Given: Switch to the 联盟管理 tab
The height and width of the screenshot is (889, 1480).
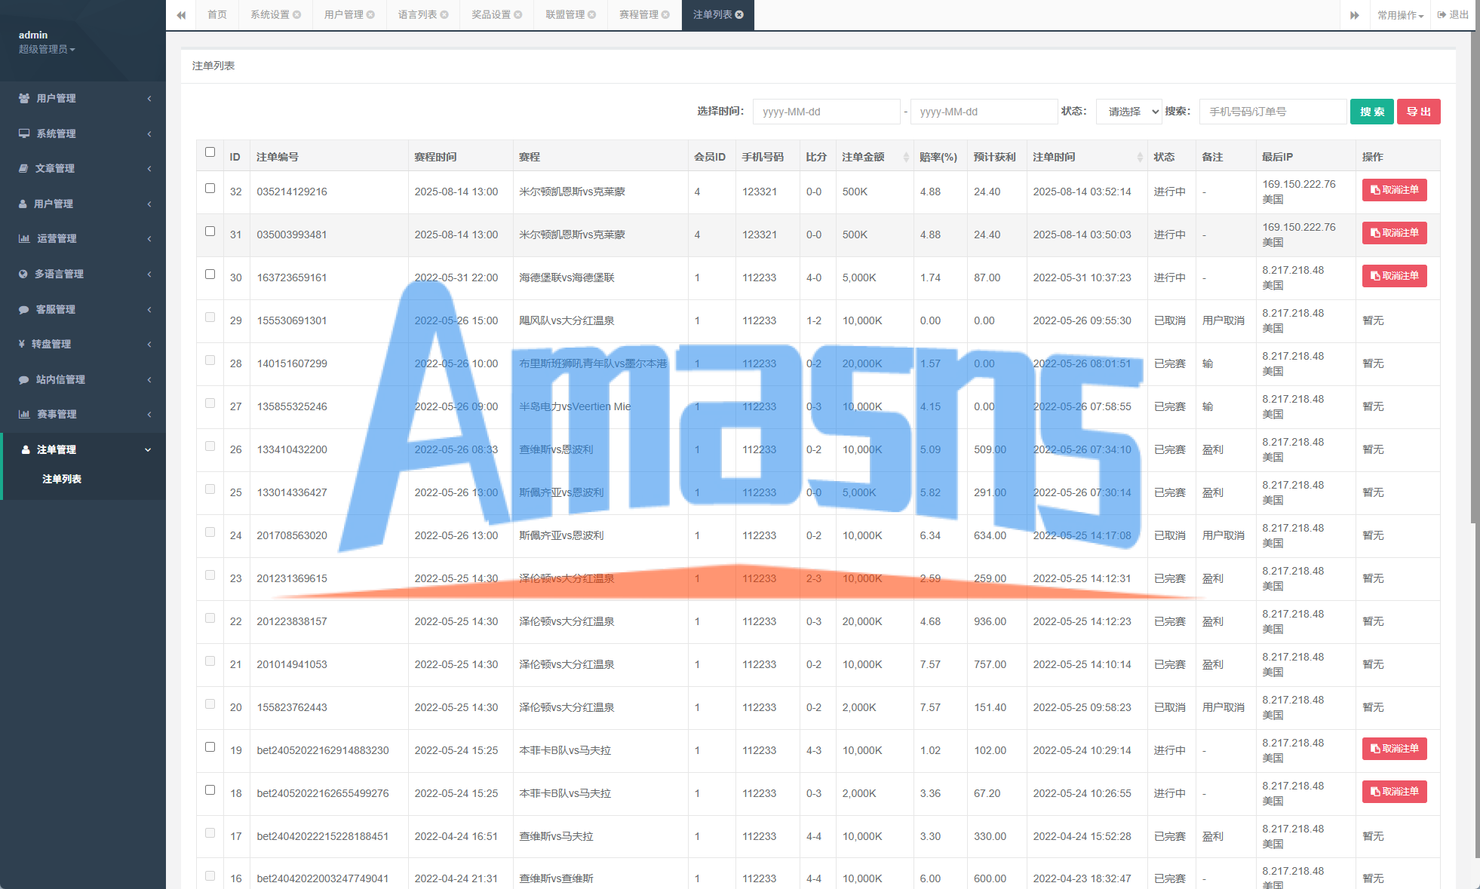Looking at the screenshot, I should (565, 15).
